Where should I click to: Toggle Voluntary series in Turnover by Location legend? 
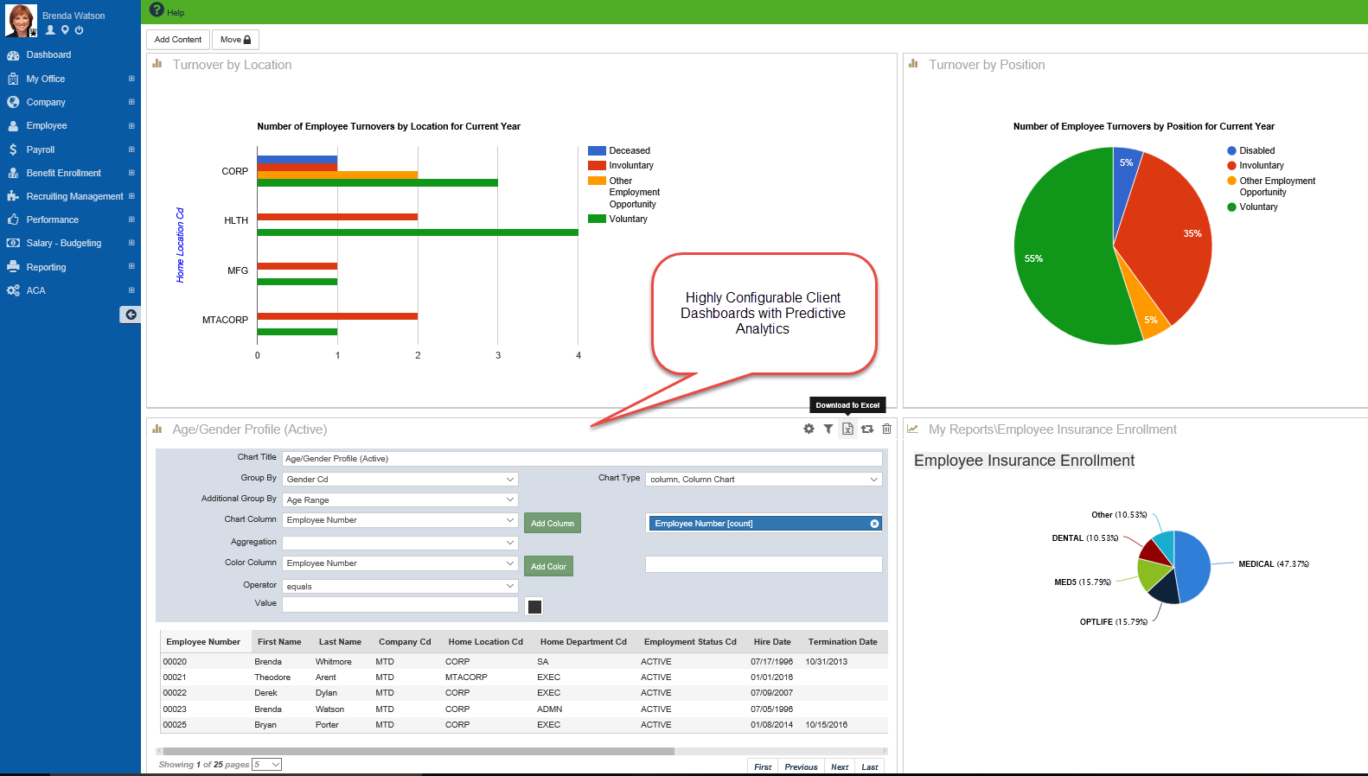tap(617, 219)
